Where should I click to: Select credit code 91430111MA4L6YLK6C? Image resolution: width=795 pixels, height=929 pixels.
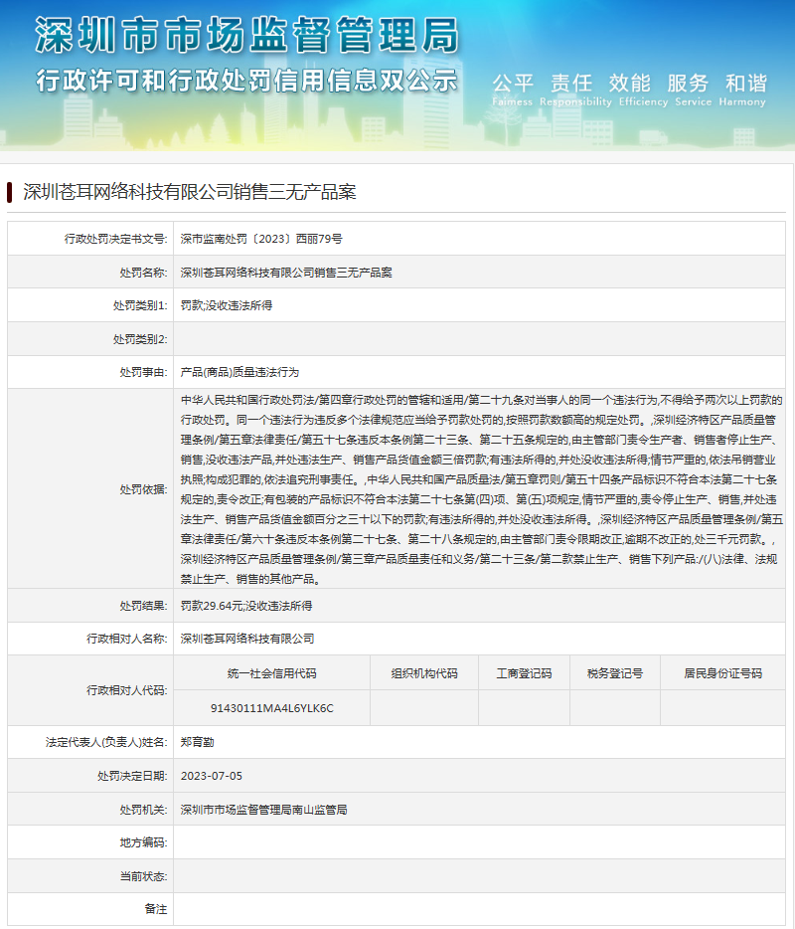click(x=271, y=708)
